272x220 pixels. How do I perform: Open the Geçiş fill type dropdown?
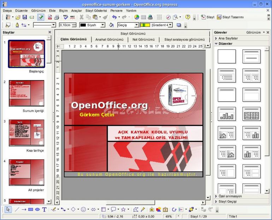tap(136, 25)
